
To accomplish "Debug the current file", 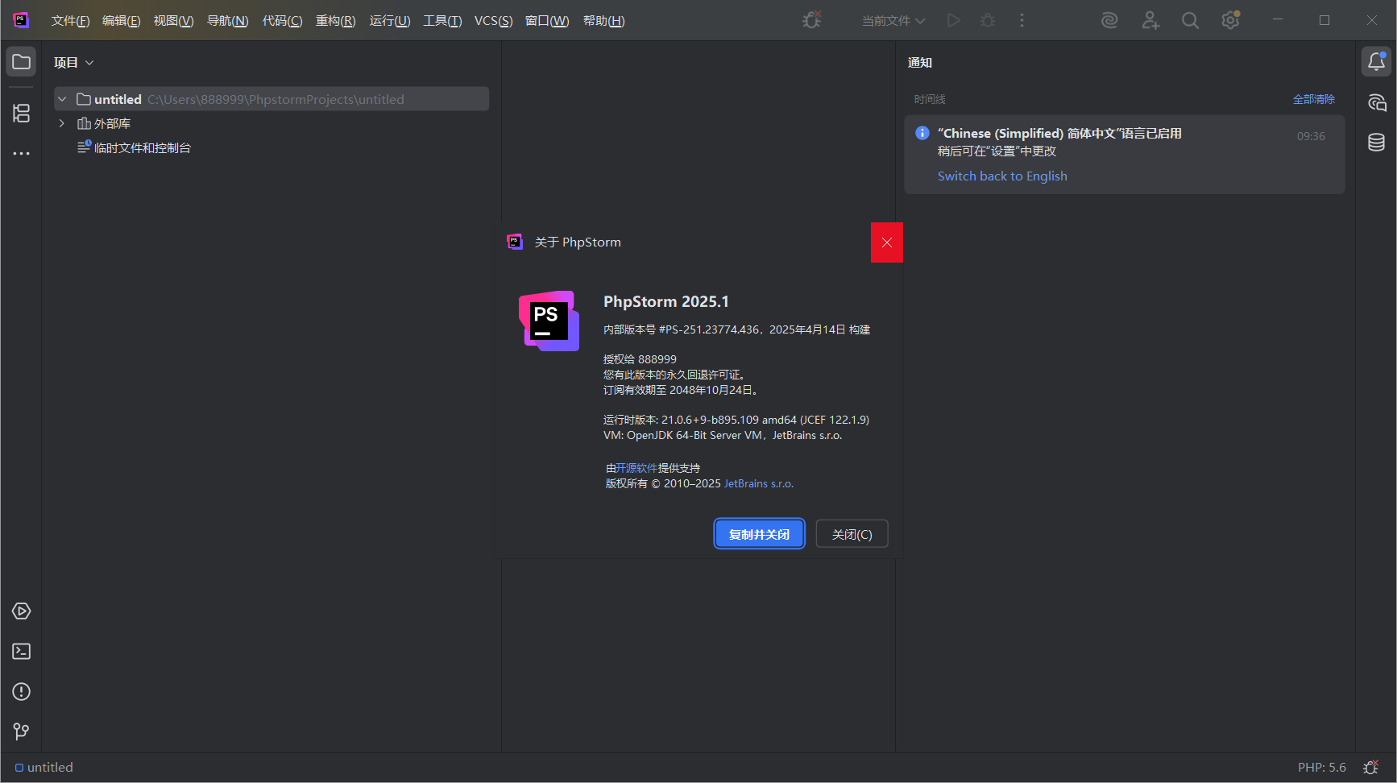I will click(x=988, y=20).
